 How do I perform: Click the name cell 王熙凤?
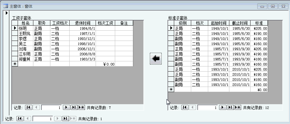click(26, 33)
